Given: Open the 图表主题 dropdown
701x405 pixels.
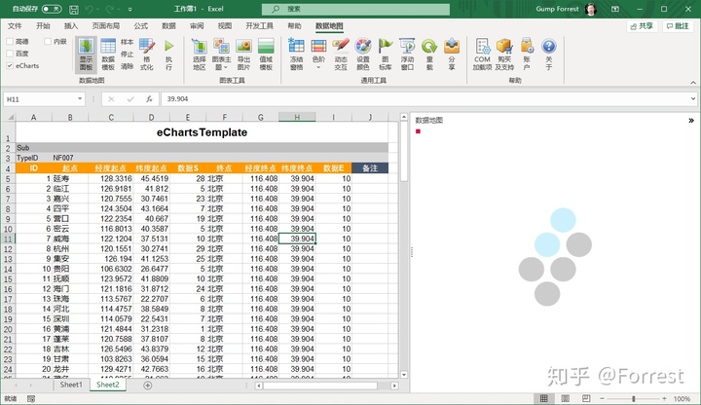Looking at the screenshot, I should 221,63.
